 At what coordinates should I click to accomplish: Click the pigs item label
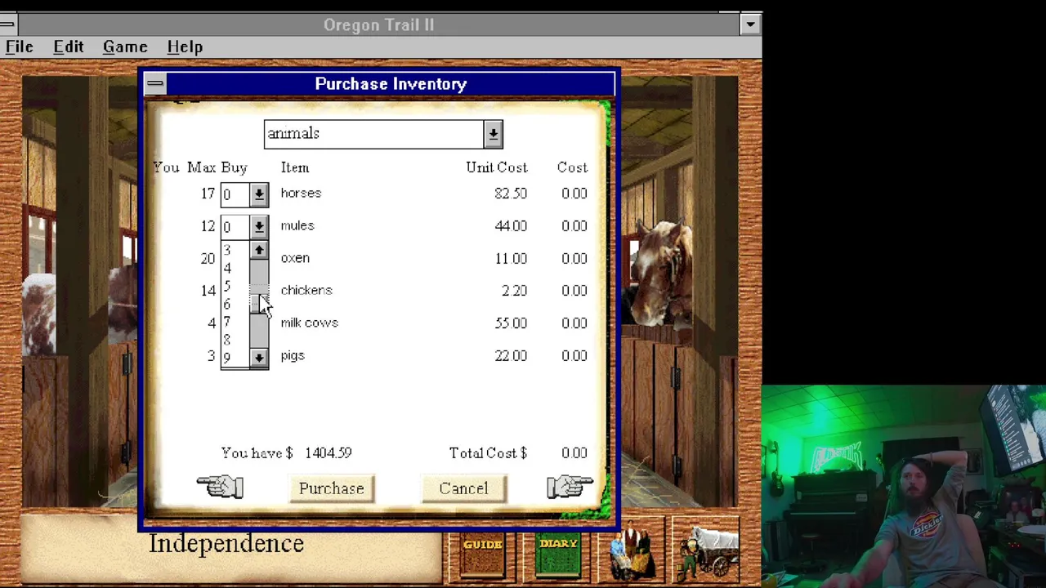pos(293,356)
